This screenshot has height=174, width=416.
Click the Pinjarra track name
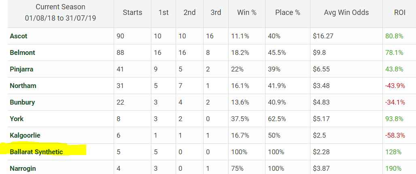pos(21,69)
